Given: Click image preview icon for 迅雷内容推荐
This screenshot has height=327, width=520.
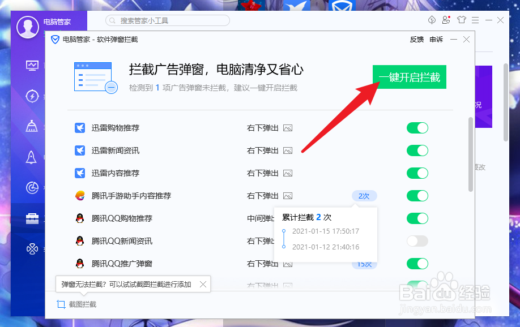Looking at the screenshot, I should pos(288,173).
